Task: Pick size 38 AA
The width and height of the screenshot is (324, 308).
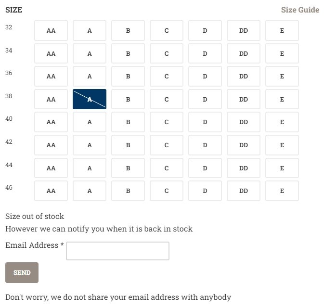Action: 51,100
